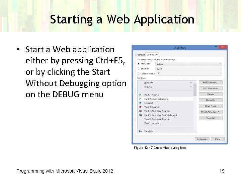Screen dimensions: 241x181
Task: Click the Move Down button
Action: pyautogui.click(x=211, y=106)
